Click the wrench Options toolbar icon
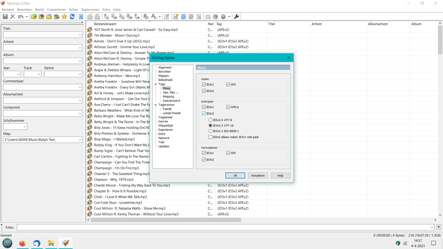The height and width of the screenshot is (249, 443). [236, 17]
